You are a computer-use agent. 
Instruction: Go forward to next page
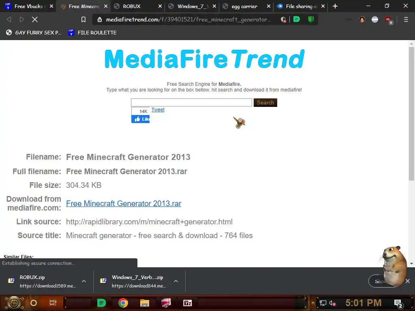tap(22, 19)
